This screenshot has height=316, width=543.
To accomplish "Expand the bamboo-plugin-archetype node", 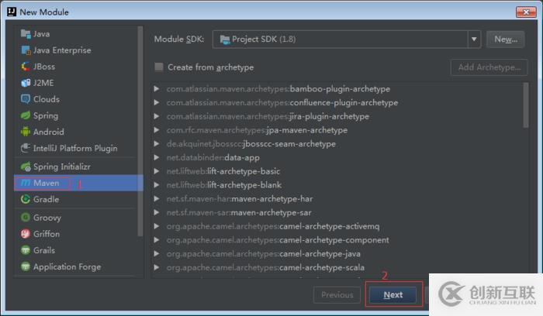I will coord(157,89).
